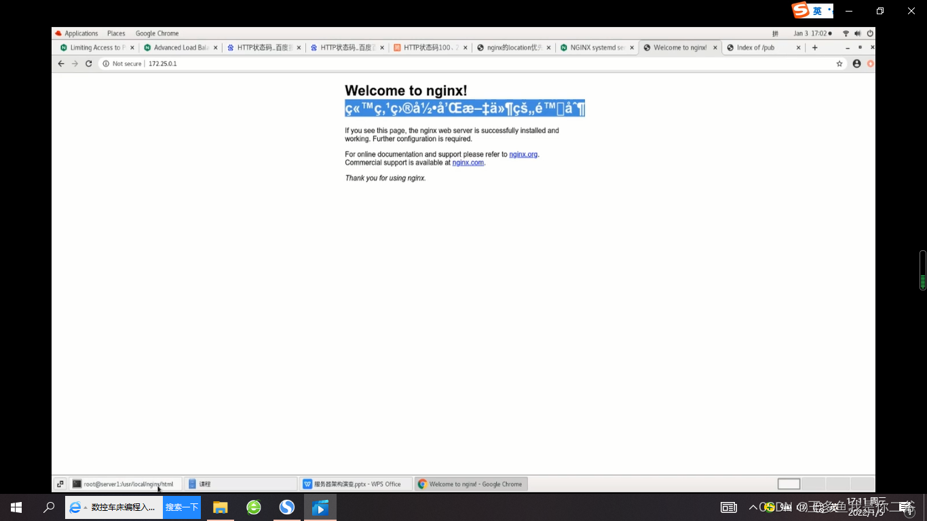Click the volume speaker icon in GNOME bar
This screenshot has height=521, width=927.
point(858,33)
